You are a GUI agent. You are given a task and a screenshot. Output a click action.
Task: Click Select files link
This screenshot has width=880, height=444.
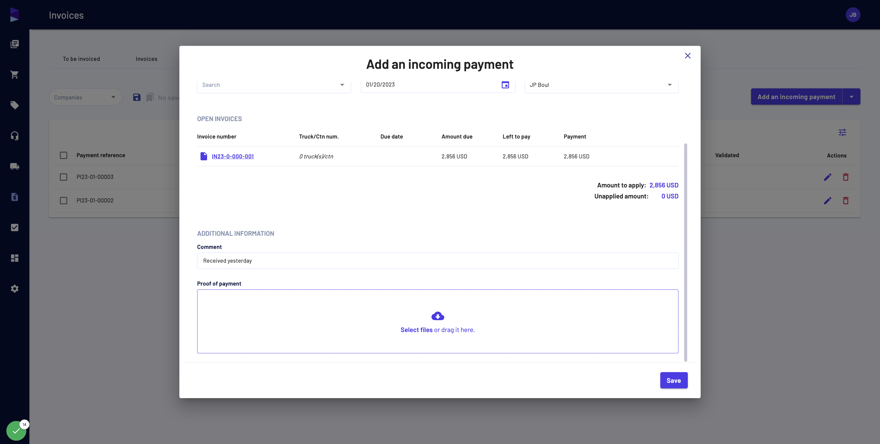416,330
